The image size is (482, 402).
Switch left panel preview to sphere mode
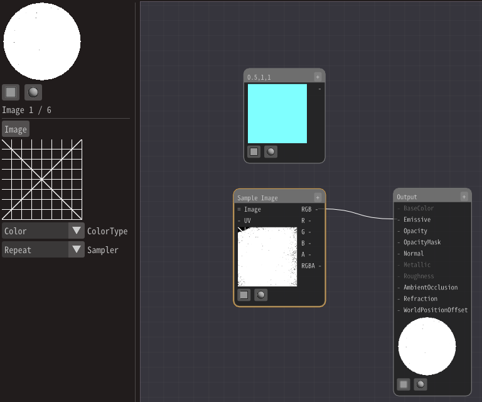pos(33,92)
